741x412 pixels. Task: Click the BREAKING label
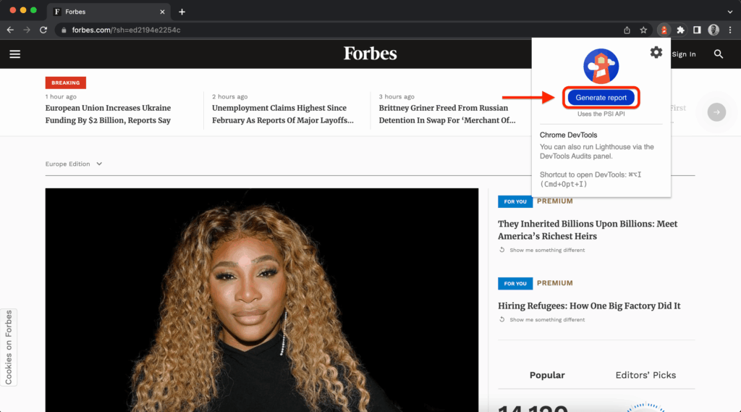(66, 83)
